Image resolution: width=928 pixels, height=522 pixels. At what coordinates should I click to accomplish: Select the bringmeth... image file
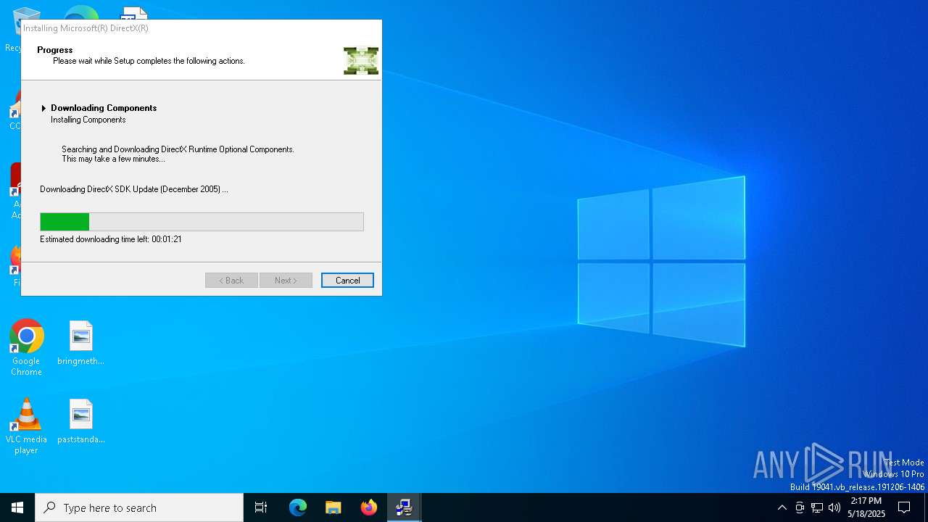click(81, 343)
